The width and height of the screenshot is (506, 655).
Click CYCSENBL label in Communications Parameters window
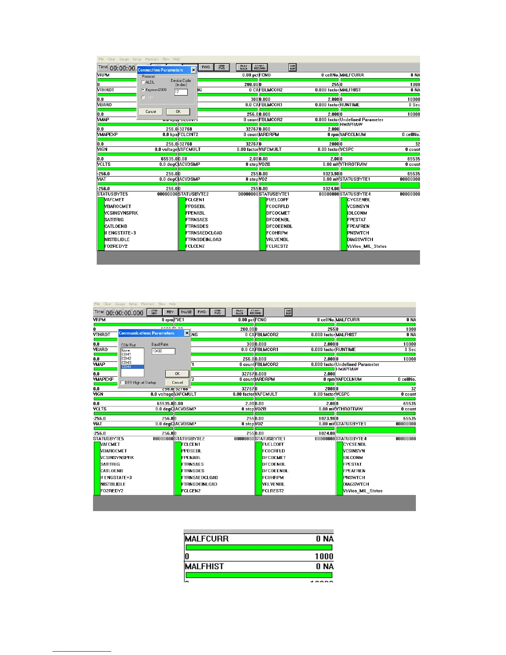coord(354,445)
